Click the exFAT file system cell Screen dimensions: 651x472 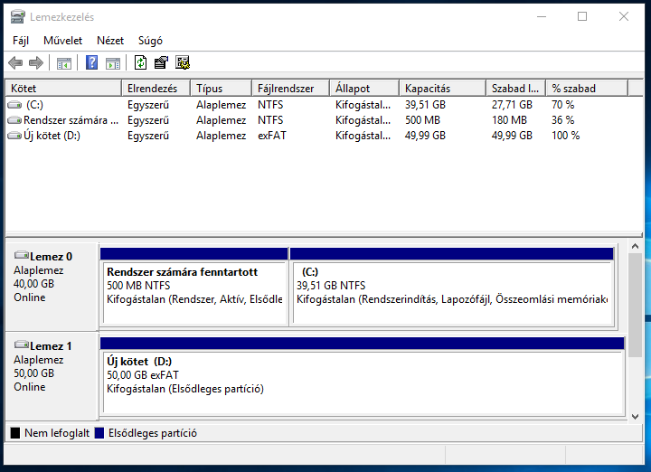(272, 136)
